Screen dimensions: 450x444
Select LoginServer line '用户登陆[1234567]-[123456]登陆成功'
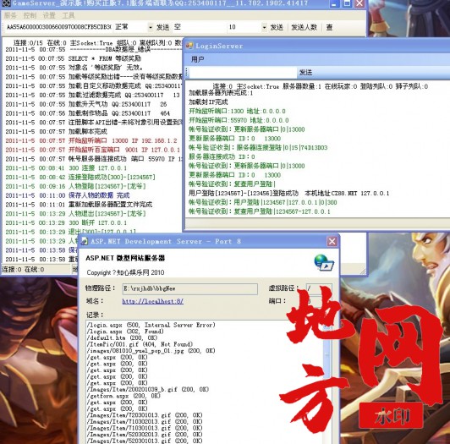coord(288,193)
